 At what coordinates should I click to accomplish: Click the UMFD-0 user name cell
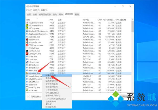(x=87, y=76)
